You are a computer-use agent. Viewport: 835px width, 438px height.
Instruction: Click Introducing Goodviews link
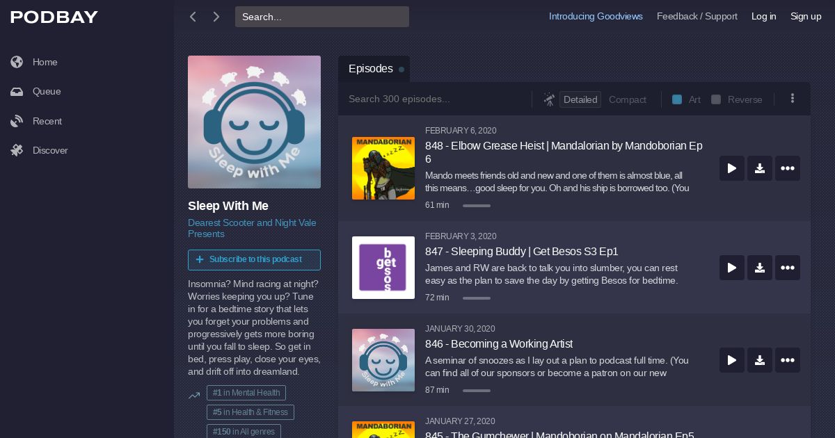(596, 17)
